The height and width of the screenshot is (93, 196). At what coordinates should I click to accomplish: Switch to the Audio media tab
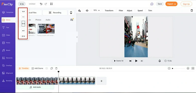click(x=48, y=20)
